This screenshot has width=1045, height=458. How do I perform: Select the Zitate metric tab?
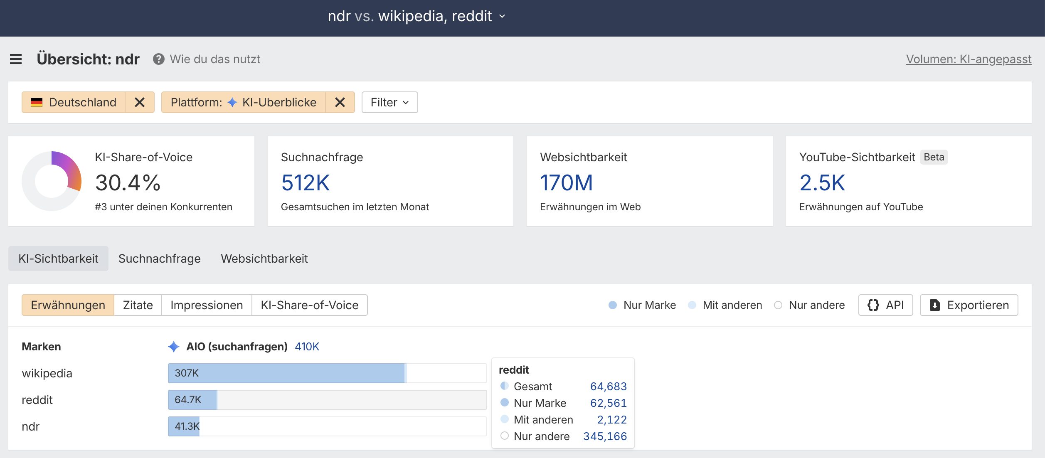138,305
